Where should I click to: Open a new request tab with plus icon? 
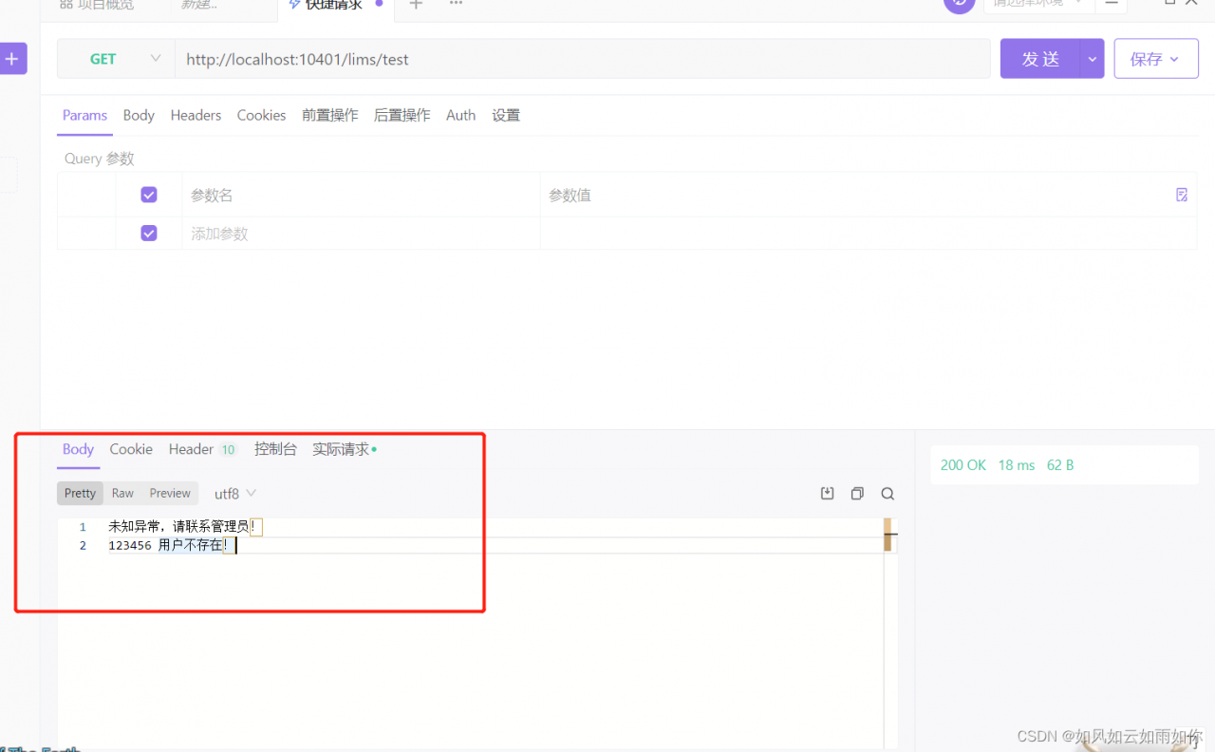coord(416,5)
